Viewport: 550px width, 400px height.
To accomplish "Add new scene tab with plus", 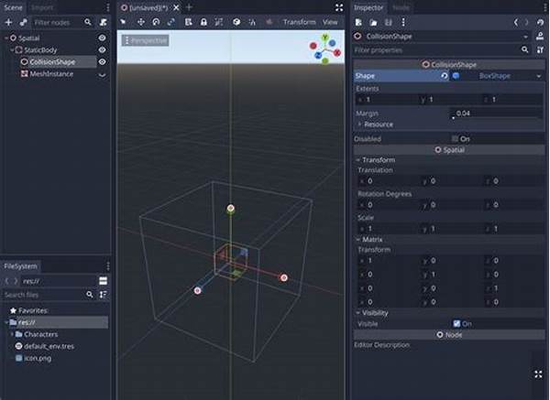I will click(189, 7).
